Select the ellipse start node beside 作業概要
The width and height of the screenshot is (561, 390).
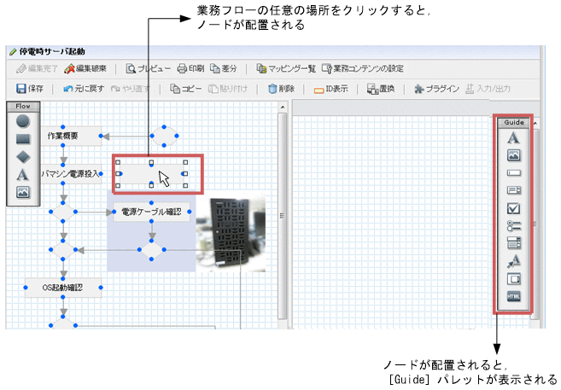164,136
